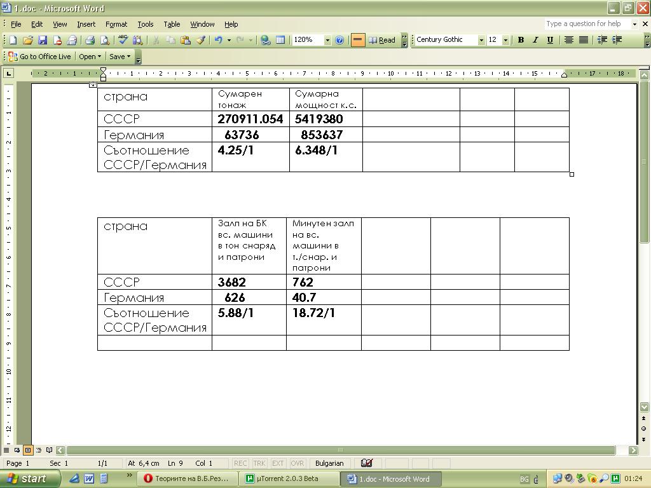Click the Save floppy disk icon
Screen dimensions: 651x488
point(43,40)
